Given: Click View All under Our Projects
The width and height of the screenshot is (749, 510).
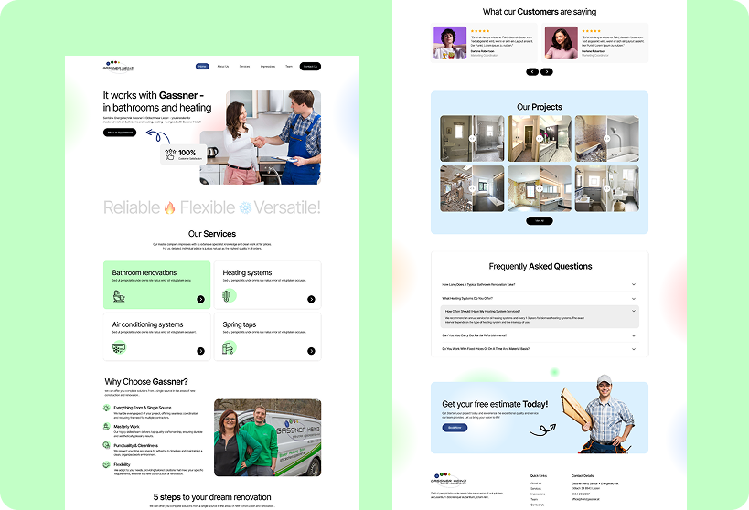Looking at the screenshot, I should click(540, 220).
